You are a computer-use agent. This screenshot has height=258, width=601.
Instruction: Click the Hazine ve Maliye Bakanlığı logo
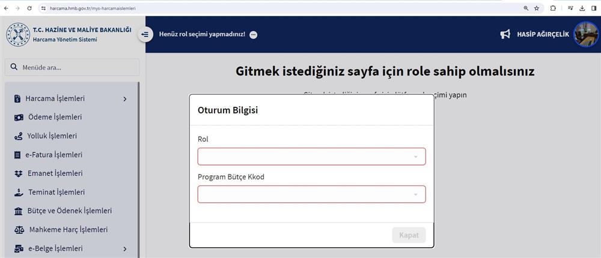[17, 34]
